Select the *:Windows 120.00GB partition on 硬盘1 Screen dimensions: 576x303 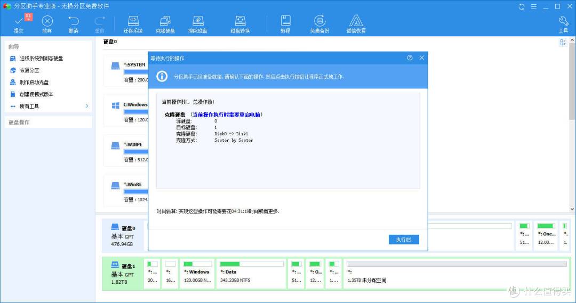(197, 273)
